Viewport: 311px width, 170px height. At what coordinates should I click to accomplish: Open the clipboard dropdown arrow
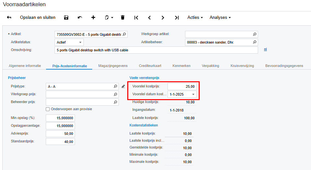112,18
